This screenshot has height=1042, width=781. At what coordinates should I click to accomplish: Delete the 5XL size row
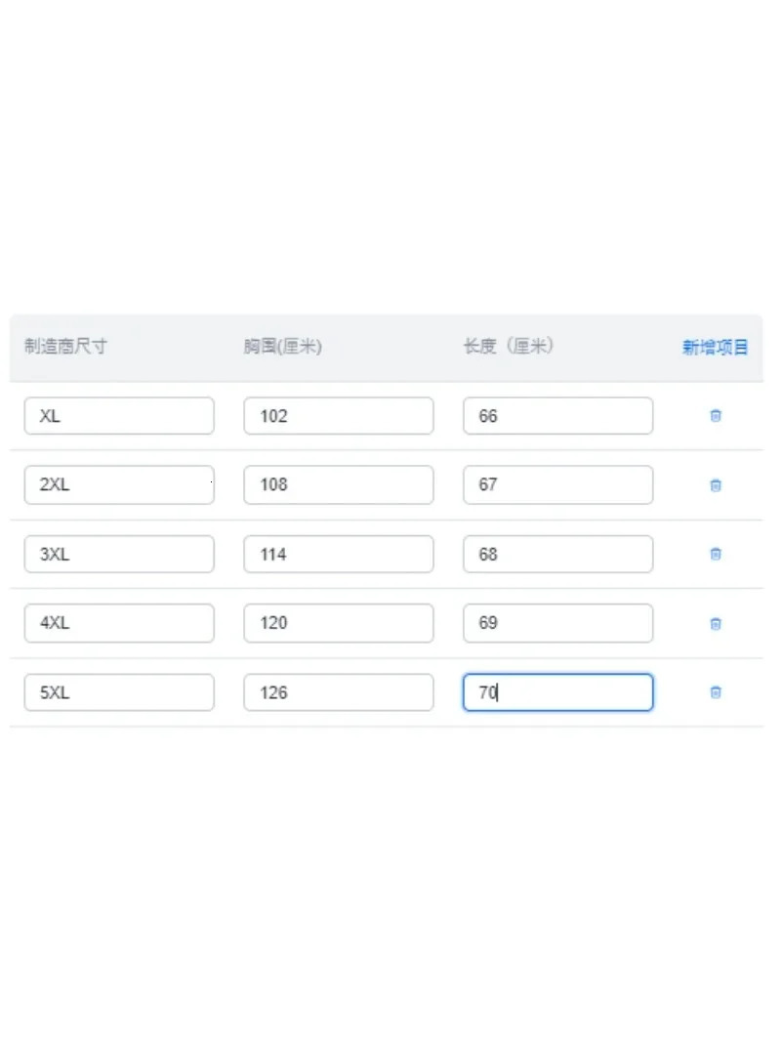pyautogui.click(x=715, y=692)
